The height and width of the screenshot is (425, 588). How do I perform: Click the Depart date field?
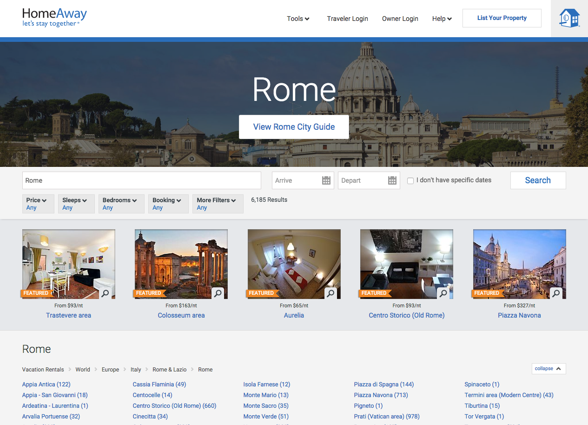pyautogui.click(x=369, y=180)
